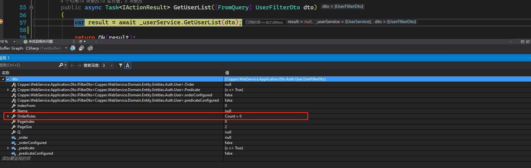Viewport: 531px width, 168px height.
Task: Collapse the dto watch node
Action: point(3,79)
